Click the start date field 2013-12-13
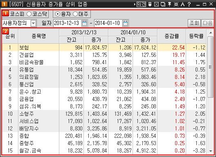216x157 pixels. (x=67, y=23)
